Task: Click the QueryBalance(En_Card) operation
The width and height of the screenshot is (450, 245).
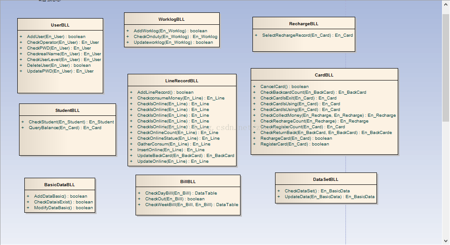Action: pyautogui.click(x=65, y=127)
